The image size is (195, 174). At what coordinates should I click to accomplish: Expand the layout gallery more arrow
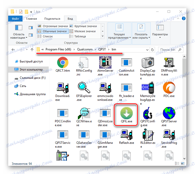pos(102,36)
